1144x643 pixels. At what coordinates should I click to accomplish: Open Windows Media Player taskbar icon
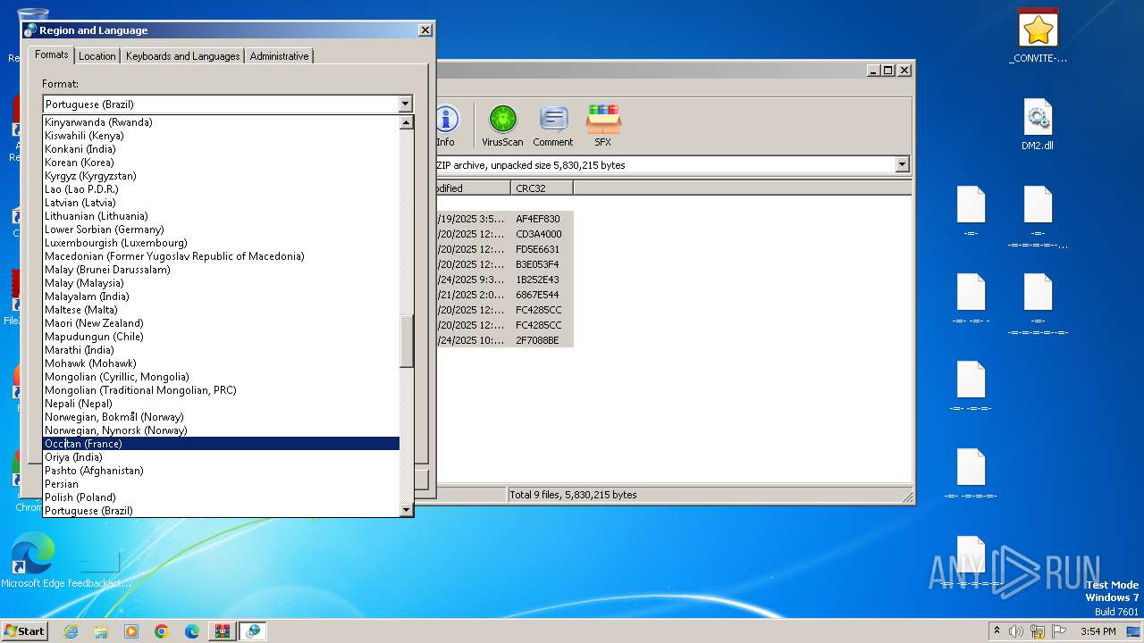[x=131, y=631]
